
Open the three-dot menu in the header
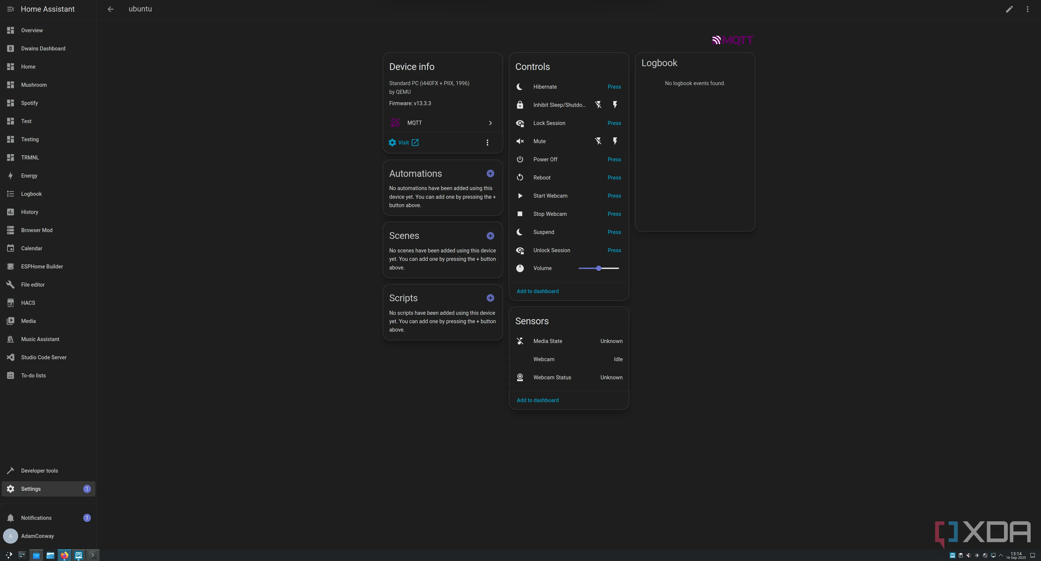click(1028, 9)
